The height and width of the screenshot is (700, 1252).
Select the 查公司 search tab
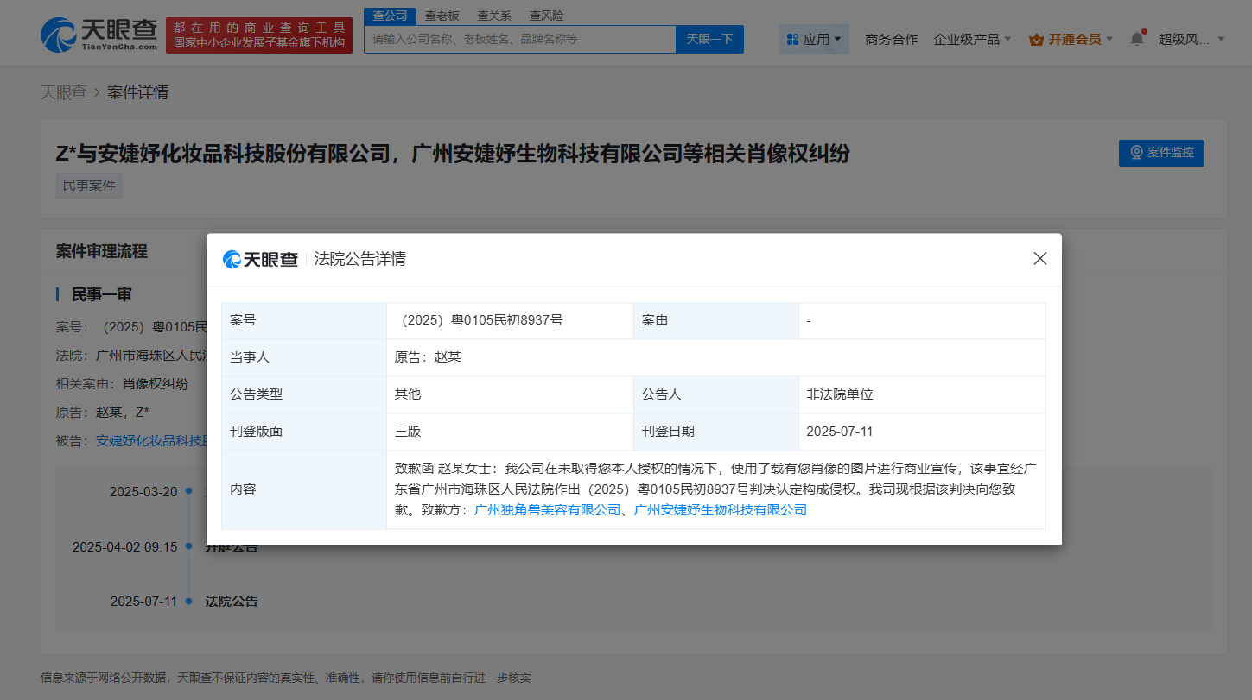pyautogui.click(x=390, y=16)
